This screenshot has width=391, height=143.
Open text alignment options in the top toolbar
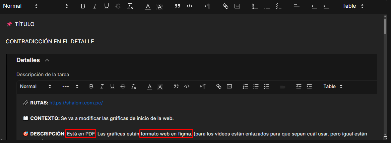click(x=296, y=6)
